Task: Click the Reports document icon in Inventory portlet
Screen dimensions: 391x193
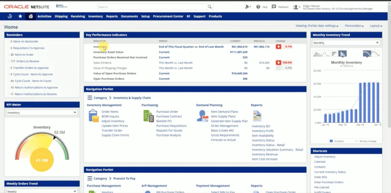Action: pyautogui.click(x=257, y=116)
